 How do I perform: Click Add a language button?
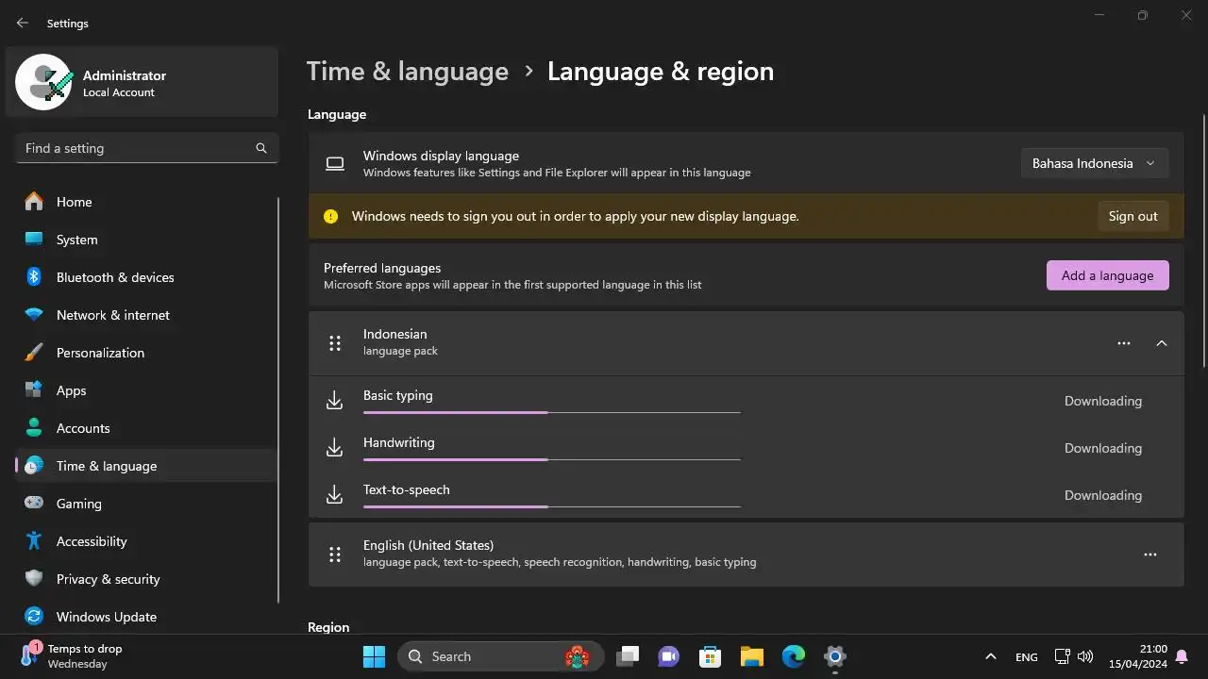tap(1108, 275)
